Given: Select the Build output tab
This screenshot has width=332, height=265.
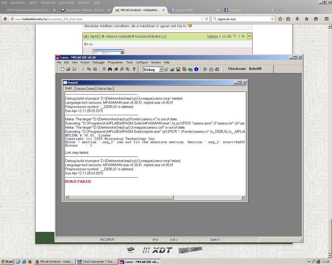Looking at the screenshot, I should pos(68,88).
